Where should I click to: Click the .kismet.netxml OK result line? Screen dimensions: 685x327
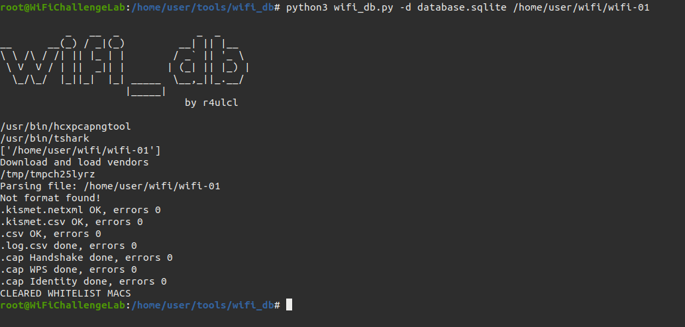coord(80,210)
